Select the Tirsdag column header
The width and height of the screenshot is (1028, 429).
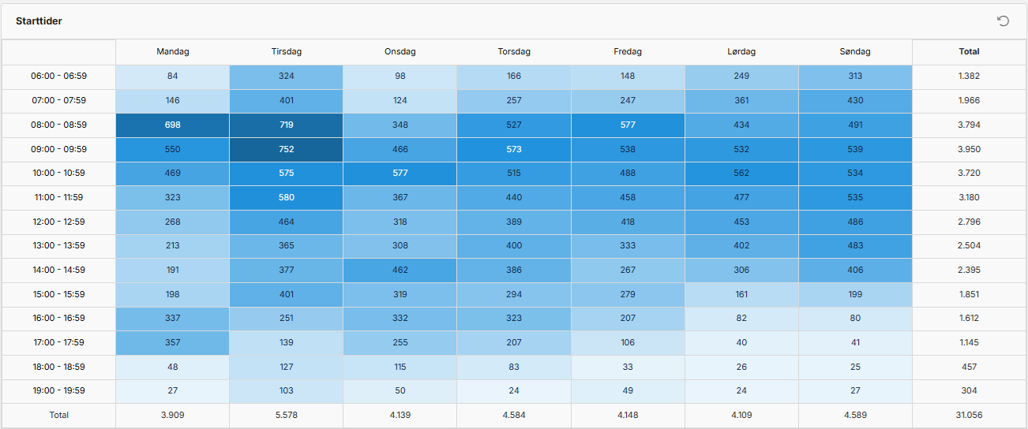click(x=286, y=52)
